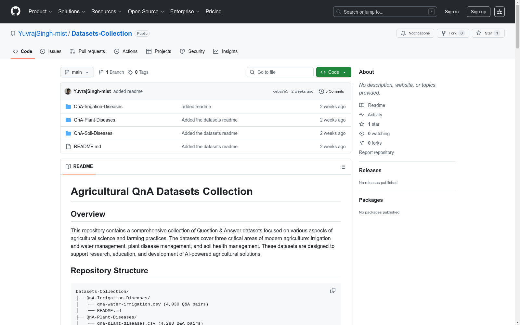The width and height of the screenshot is (520, 325).
Task: Click the tag icon next to Tags
Action: click(130, 72)
